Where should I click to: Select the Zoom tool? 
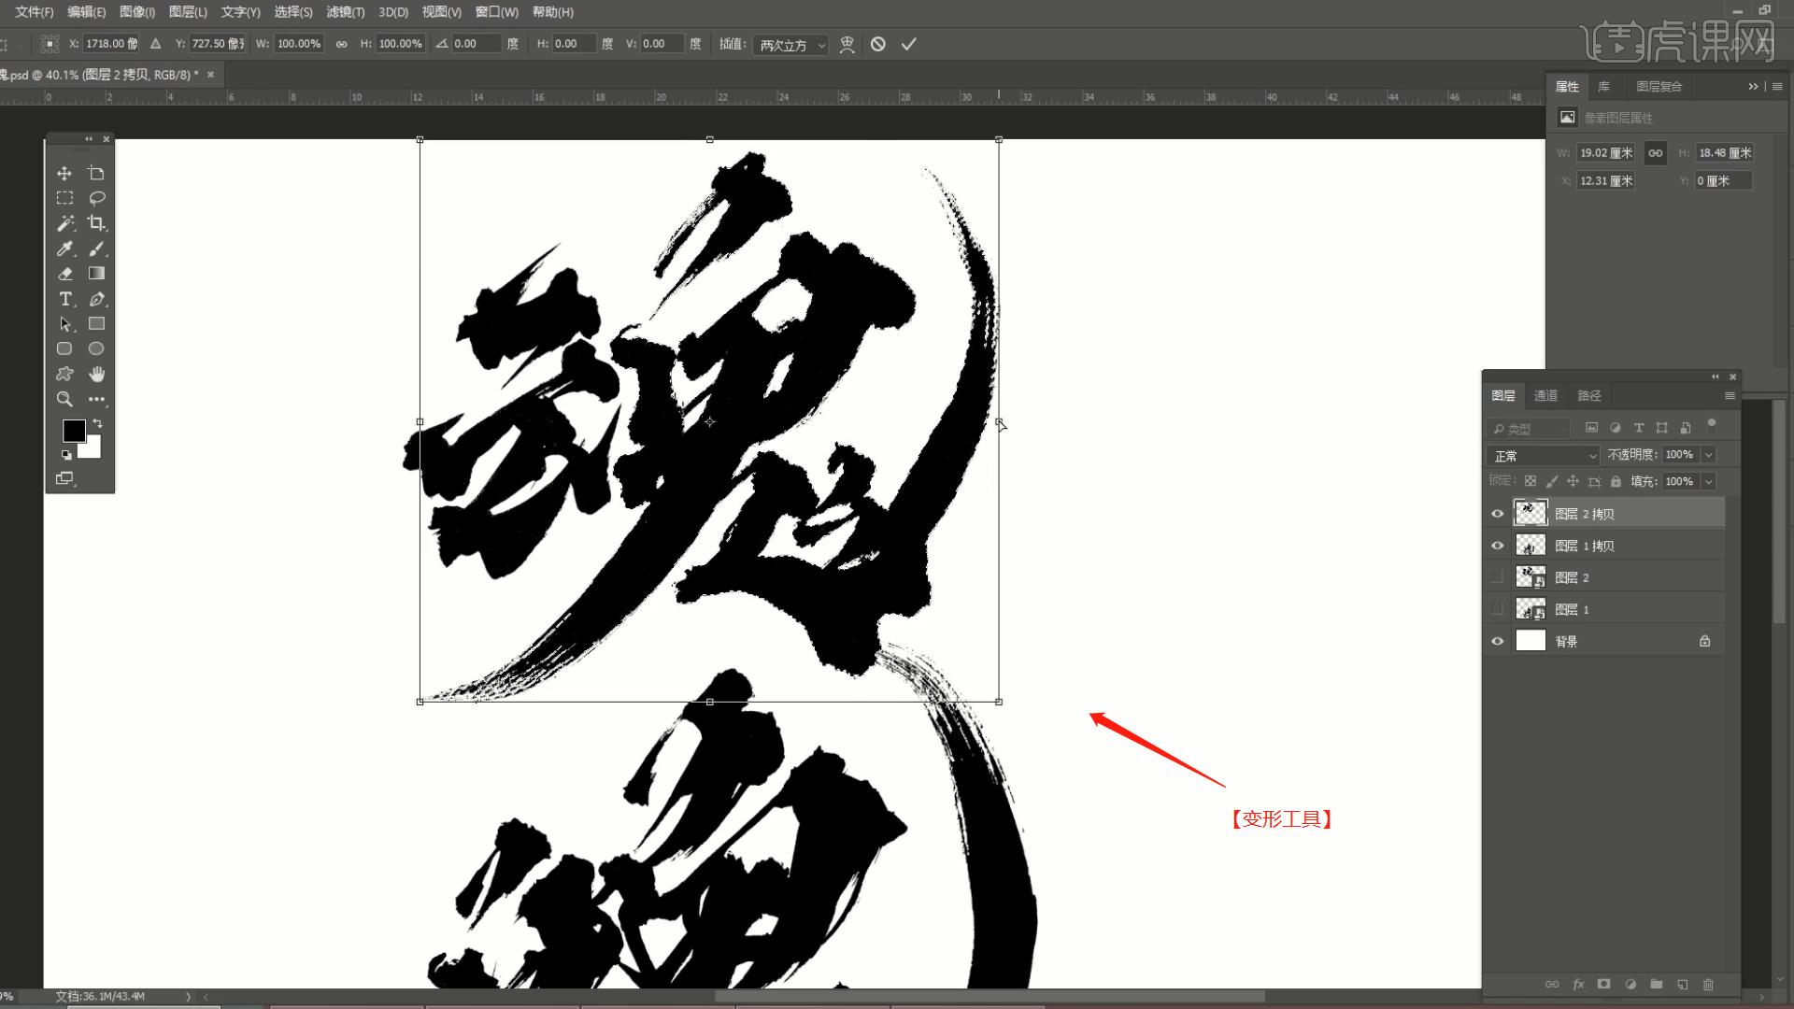tap(64, 399)
